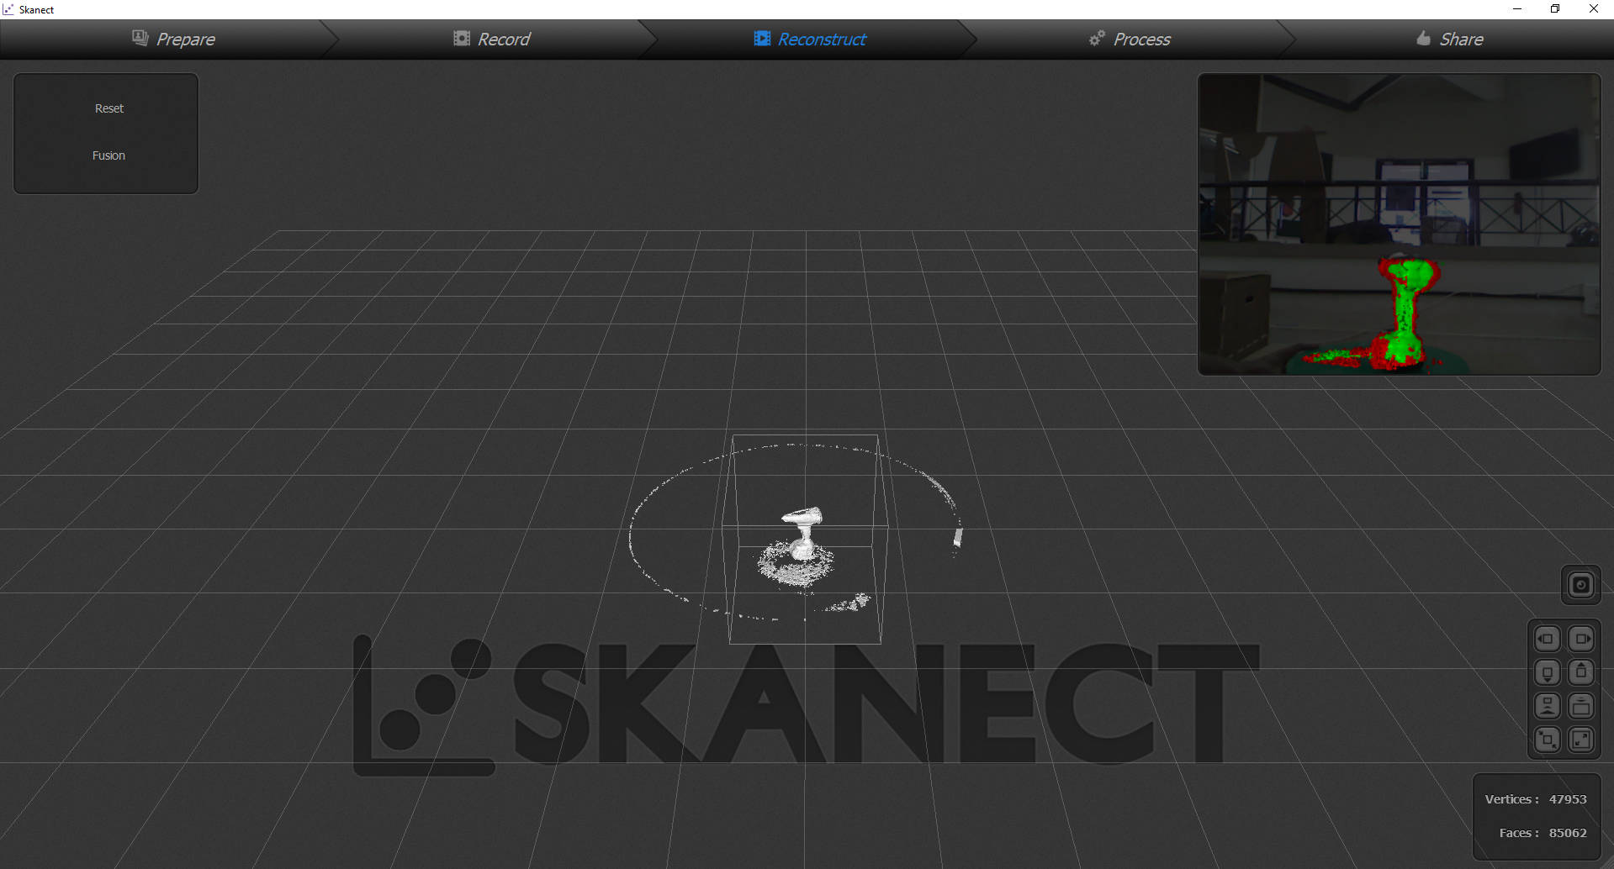The image size is (1614, 869).
Task: Click the camera preview thumbnail
Action: 1399,224
